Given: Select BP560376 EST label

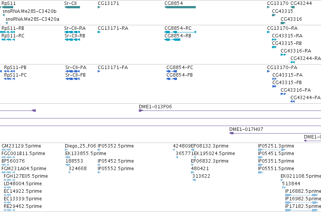Looking at the screenshot, I should point(13,161).
